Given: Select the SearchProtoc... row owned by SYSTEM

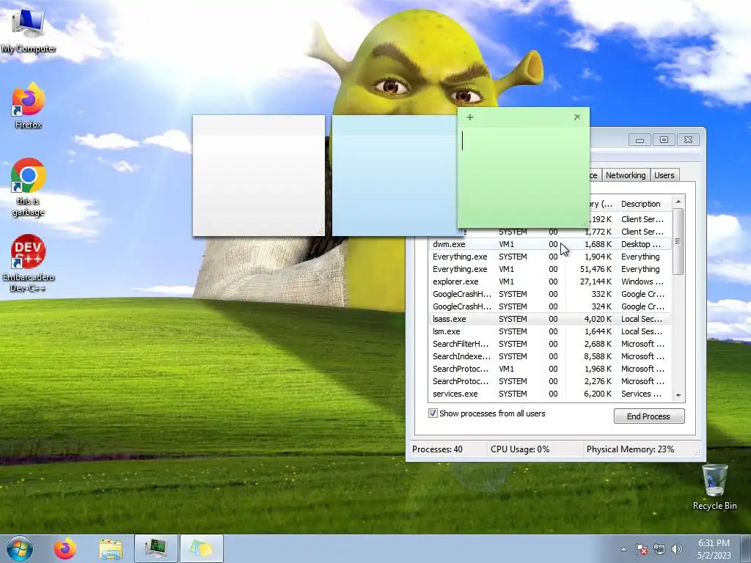Looking at the screenshot, I should pos(550,381).
